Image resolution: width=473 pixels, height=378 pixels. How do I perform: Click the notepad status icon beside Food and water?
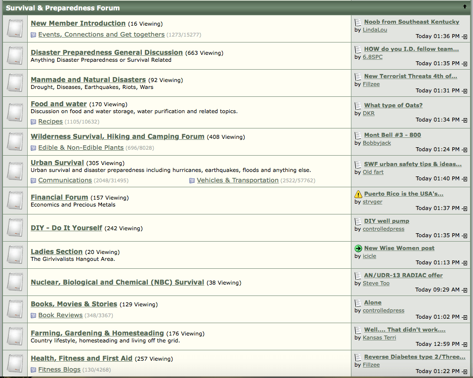click(x=15, y=112)
